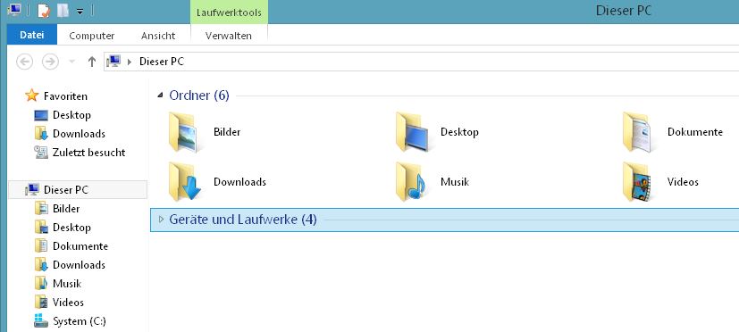Click Dieser PC in the address bar
Screen dimensions: 739x332
point(162,62)
